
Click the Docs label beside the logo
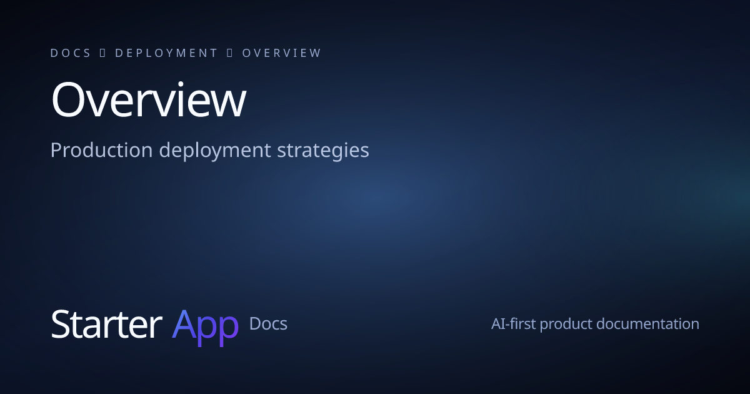tap(268, 324)
